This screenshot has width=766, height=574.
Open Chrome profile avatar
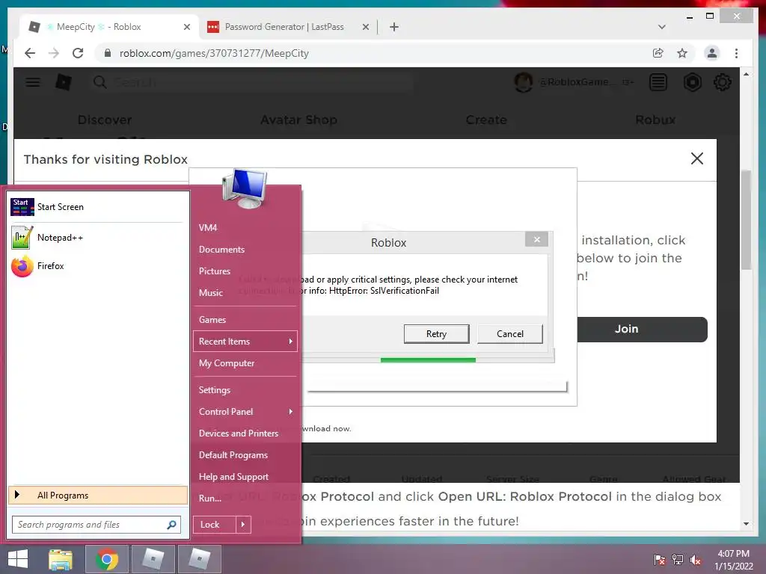tap(712, 53)
